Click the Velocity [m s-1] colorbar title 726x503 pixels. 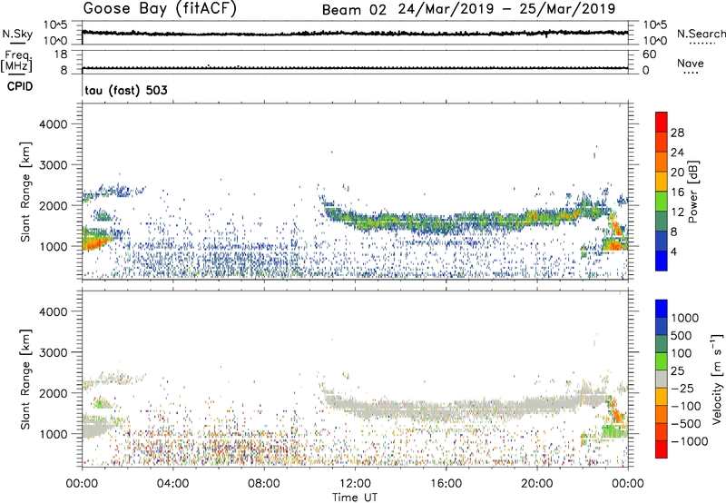coord(717,379)
